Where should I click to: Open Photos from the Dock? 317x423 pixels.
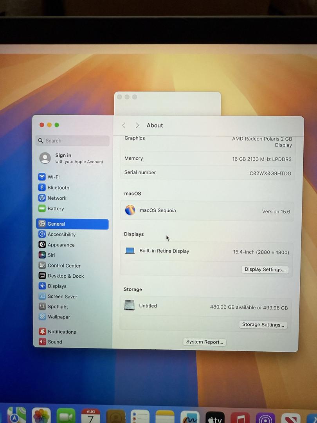[x=41, y=416]
